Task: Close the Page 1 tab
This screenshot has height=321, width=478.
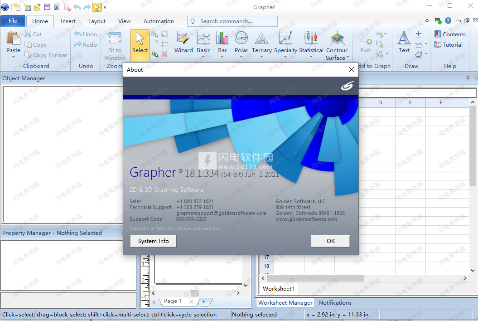Action: coord(191,302)
